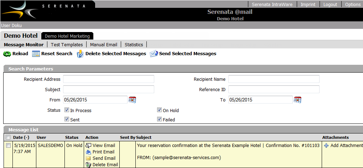This screenshot has height=168, width=363.
Task: Click the Serenata logo
Action: click(x=47, y=11)
